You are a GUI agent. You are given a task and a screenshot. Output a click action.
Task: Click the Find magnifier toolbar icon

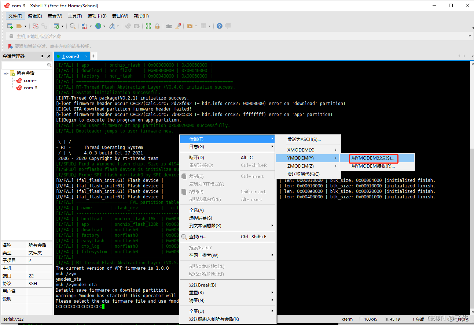point(73,26)
